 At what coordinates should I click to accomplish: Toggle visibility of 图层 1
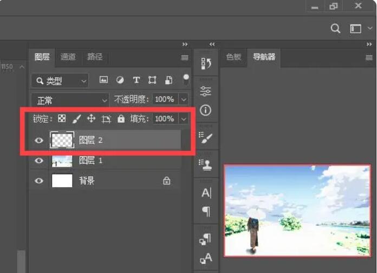click(39, 161)
